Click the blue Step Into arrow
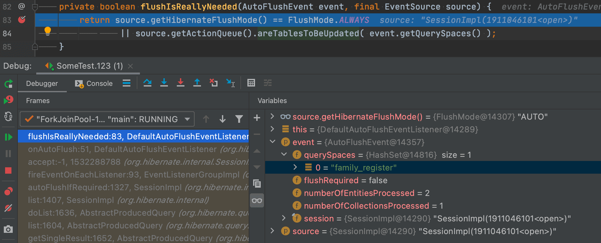The image size is (601, 243). pyautogui.click(x=164, y=83)
